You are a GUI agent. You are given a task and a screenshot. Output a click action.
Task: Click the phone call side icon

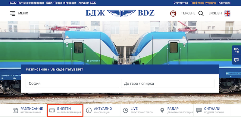tap(236, 50)
